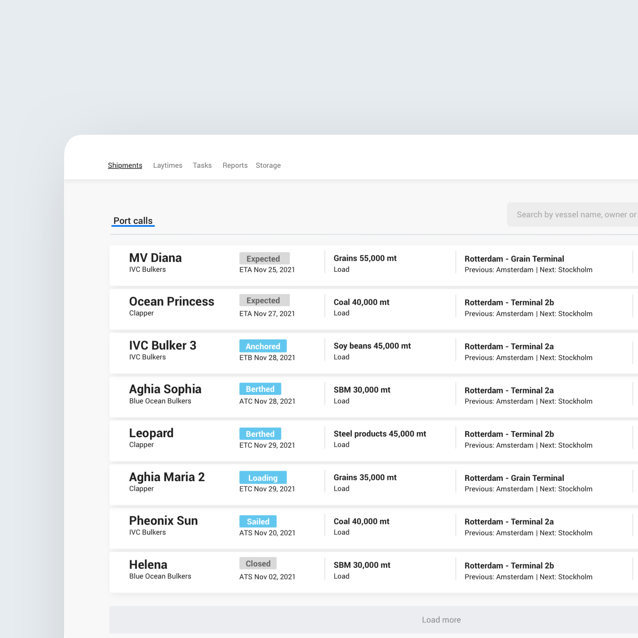The height and width of the screenshot is (638, 638).
Task: Open the Tasks section
Action: click(x=202, y=165)
